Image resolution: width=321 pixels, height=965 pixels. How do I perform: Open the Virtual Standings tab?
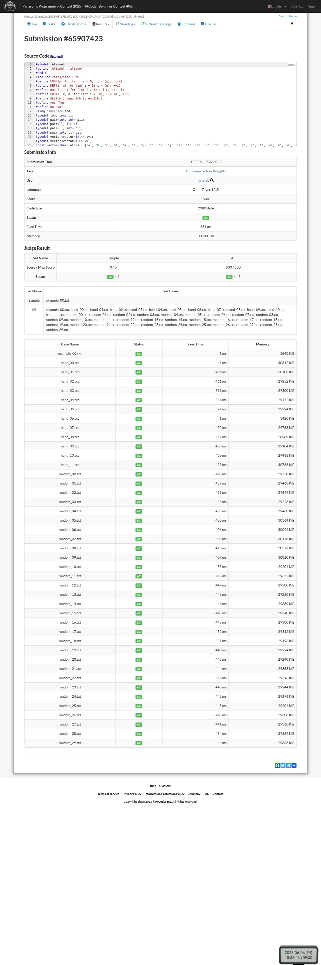[x=156, y=24]
